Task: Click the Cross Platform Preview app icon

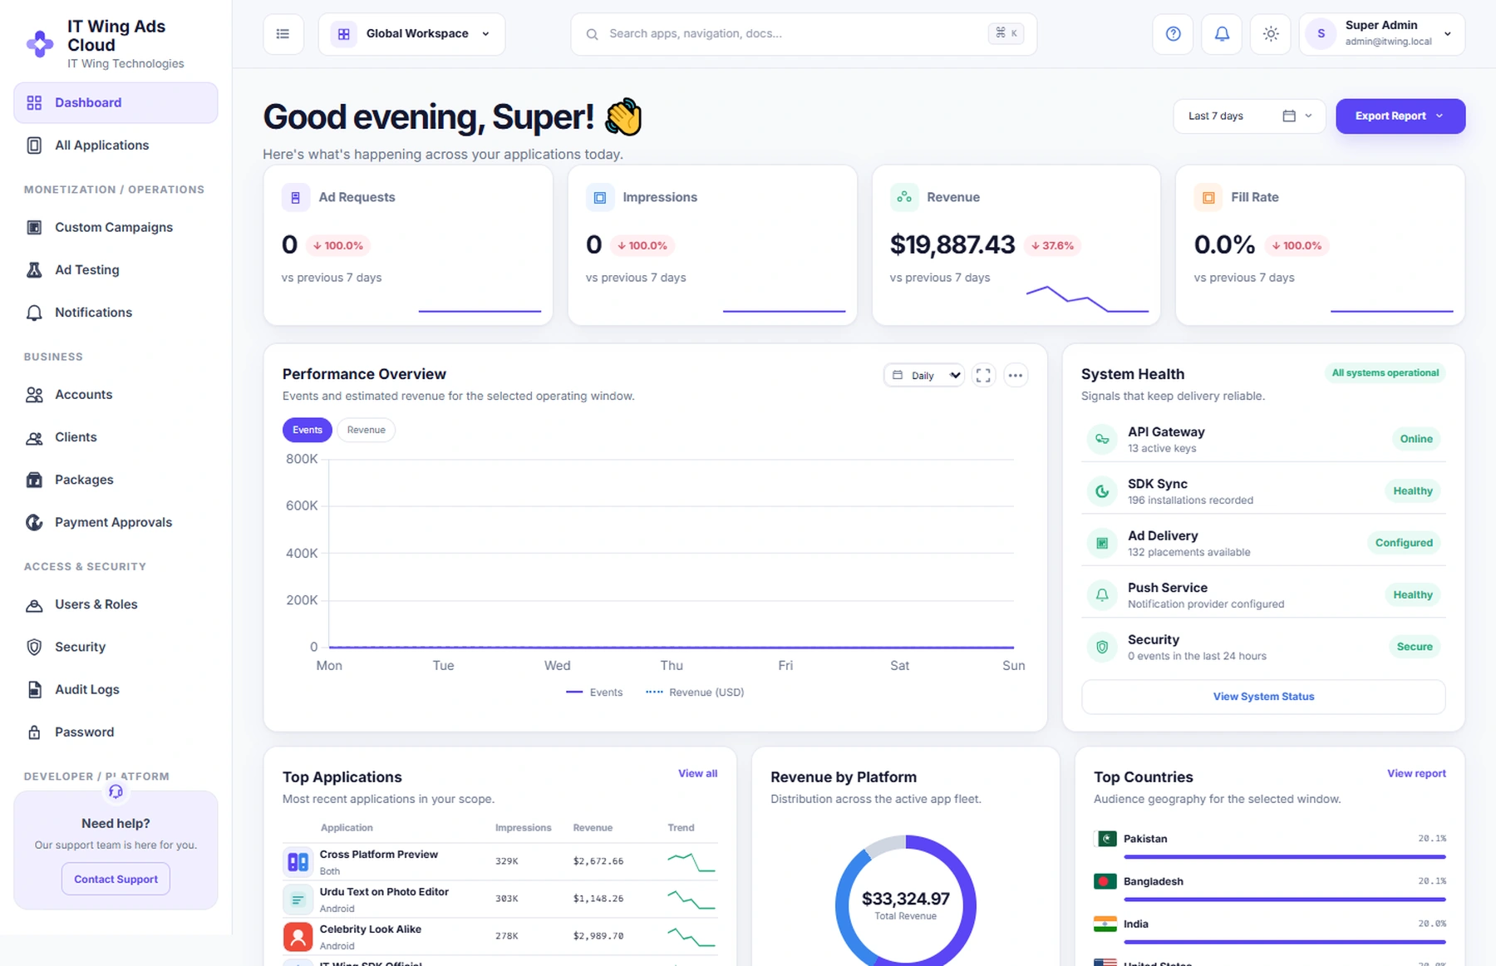Action: coord(298,862)
